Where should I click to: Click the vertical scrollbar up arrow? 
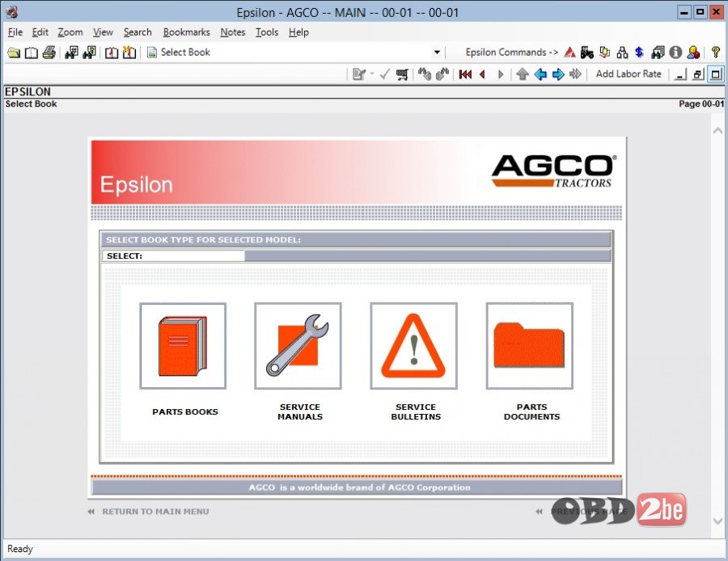click(x=717, y=131)
